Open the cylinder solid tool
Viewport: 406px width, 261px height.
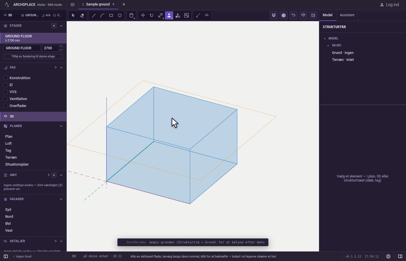point(131,15)
